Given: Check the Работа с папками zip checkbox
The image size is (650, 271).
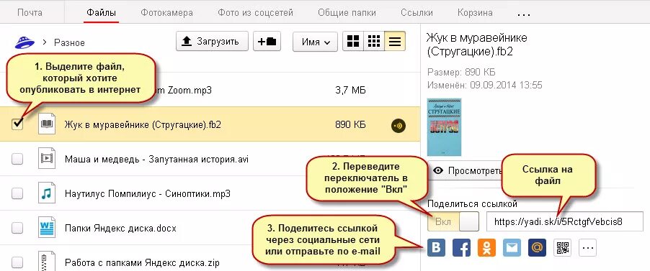Looking at the screenshot, I should click(x=17, y=262).
